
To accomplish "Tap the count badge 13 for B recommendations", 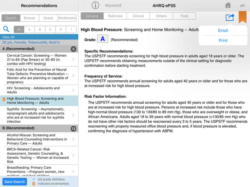I will pos(73,128).
